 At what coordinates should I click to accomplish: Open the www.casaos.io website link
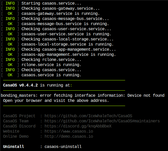69,131
